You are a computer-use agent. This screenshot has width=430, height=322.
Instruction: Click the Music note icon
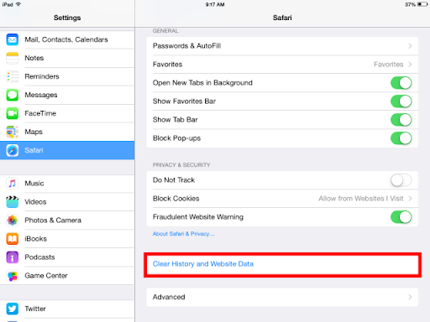[x=13, y=184]
